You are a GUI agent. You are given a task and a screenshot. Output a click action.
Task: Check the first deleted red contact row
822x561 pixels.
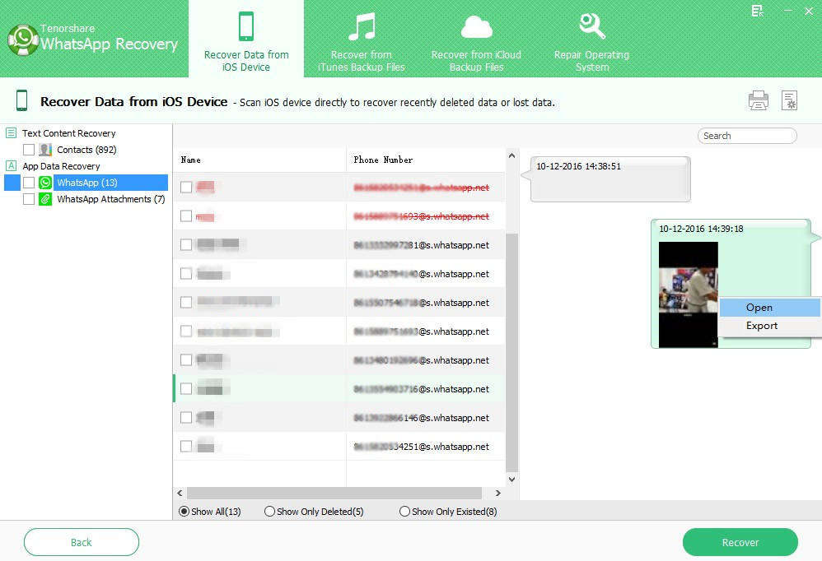coord(186,188)
